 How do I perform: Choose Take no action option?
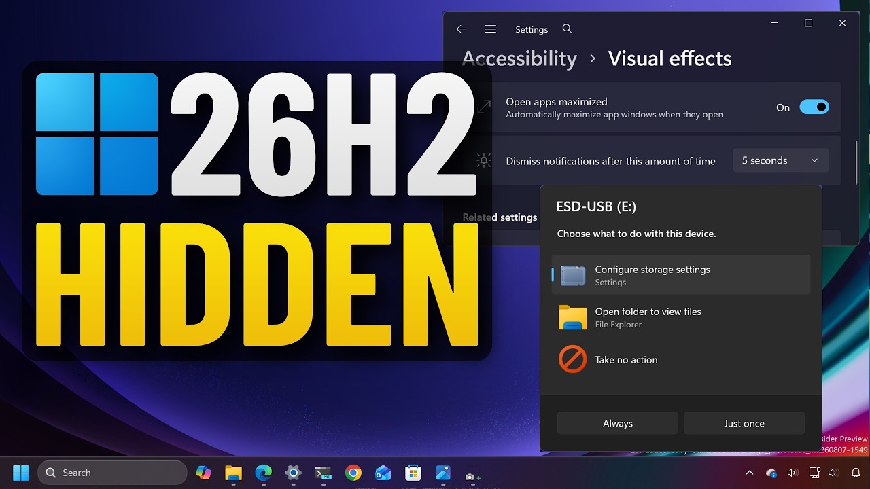pyautogui.click(x=680, y=360)
